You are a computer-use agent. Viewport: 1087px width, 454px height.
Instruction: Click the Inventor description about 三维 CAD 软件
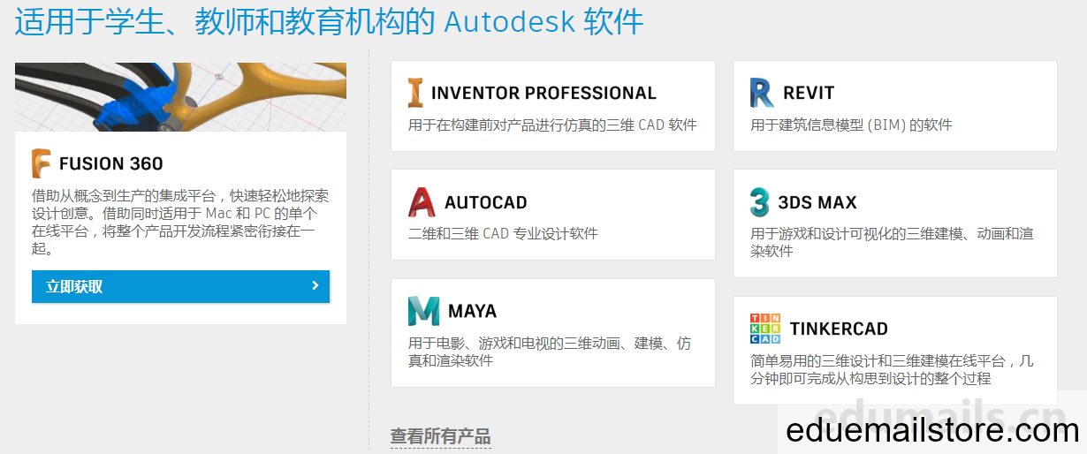(552, 125)
